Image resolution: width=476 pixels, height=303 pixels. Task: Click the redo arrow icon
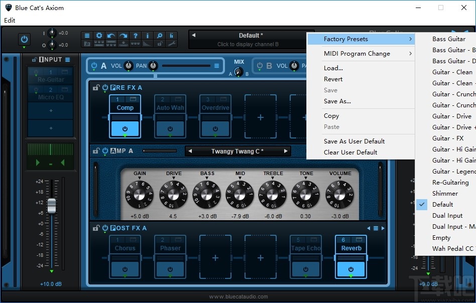pyautogui.click(x=123, y=36)
